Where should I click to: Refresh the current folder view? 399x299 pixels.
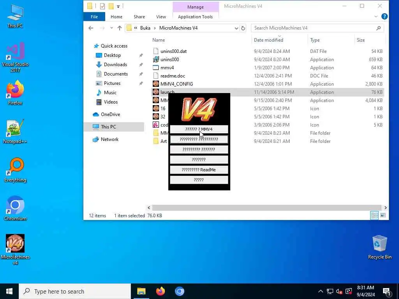click(x=243, y=28)
